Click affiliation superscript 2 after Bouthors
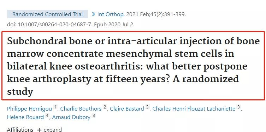Screen dimensions: 266x132 coord(105,107)
